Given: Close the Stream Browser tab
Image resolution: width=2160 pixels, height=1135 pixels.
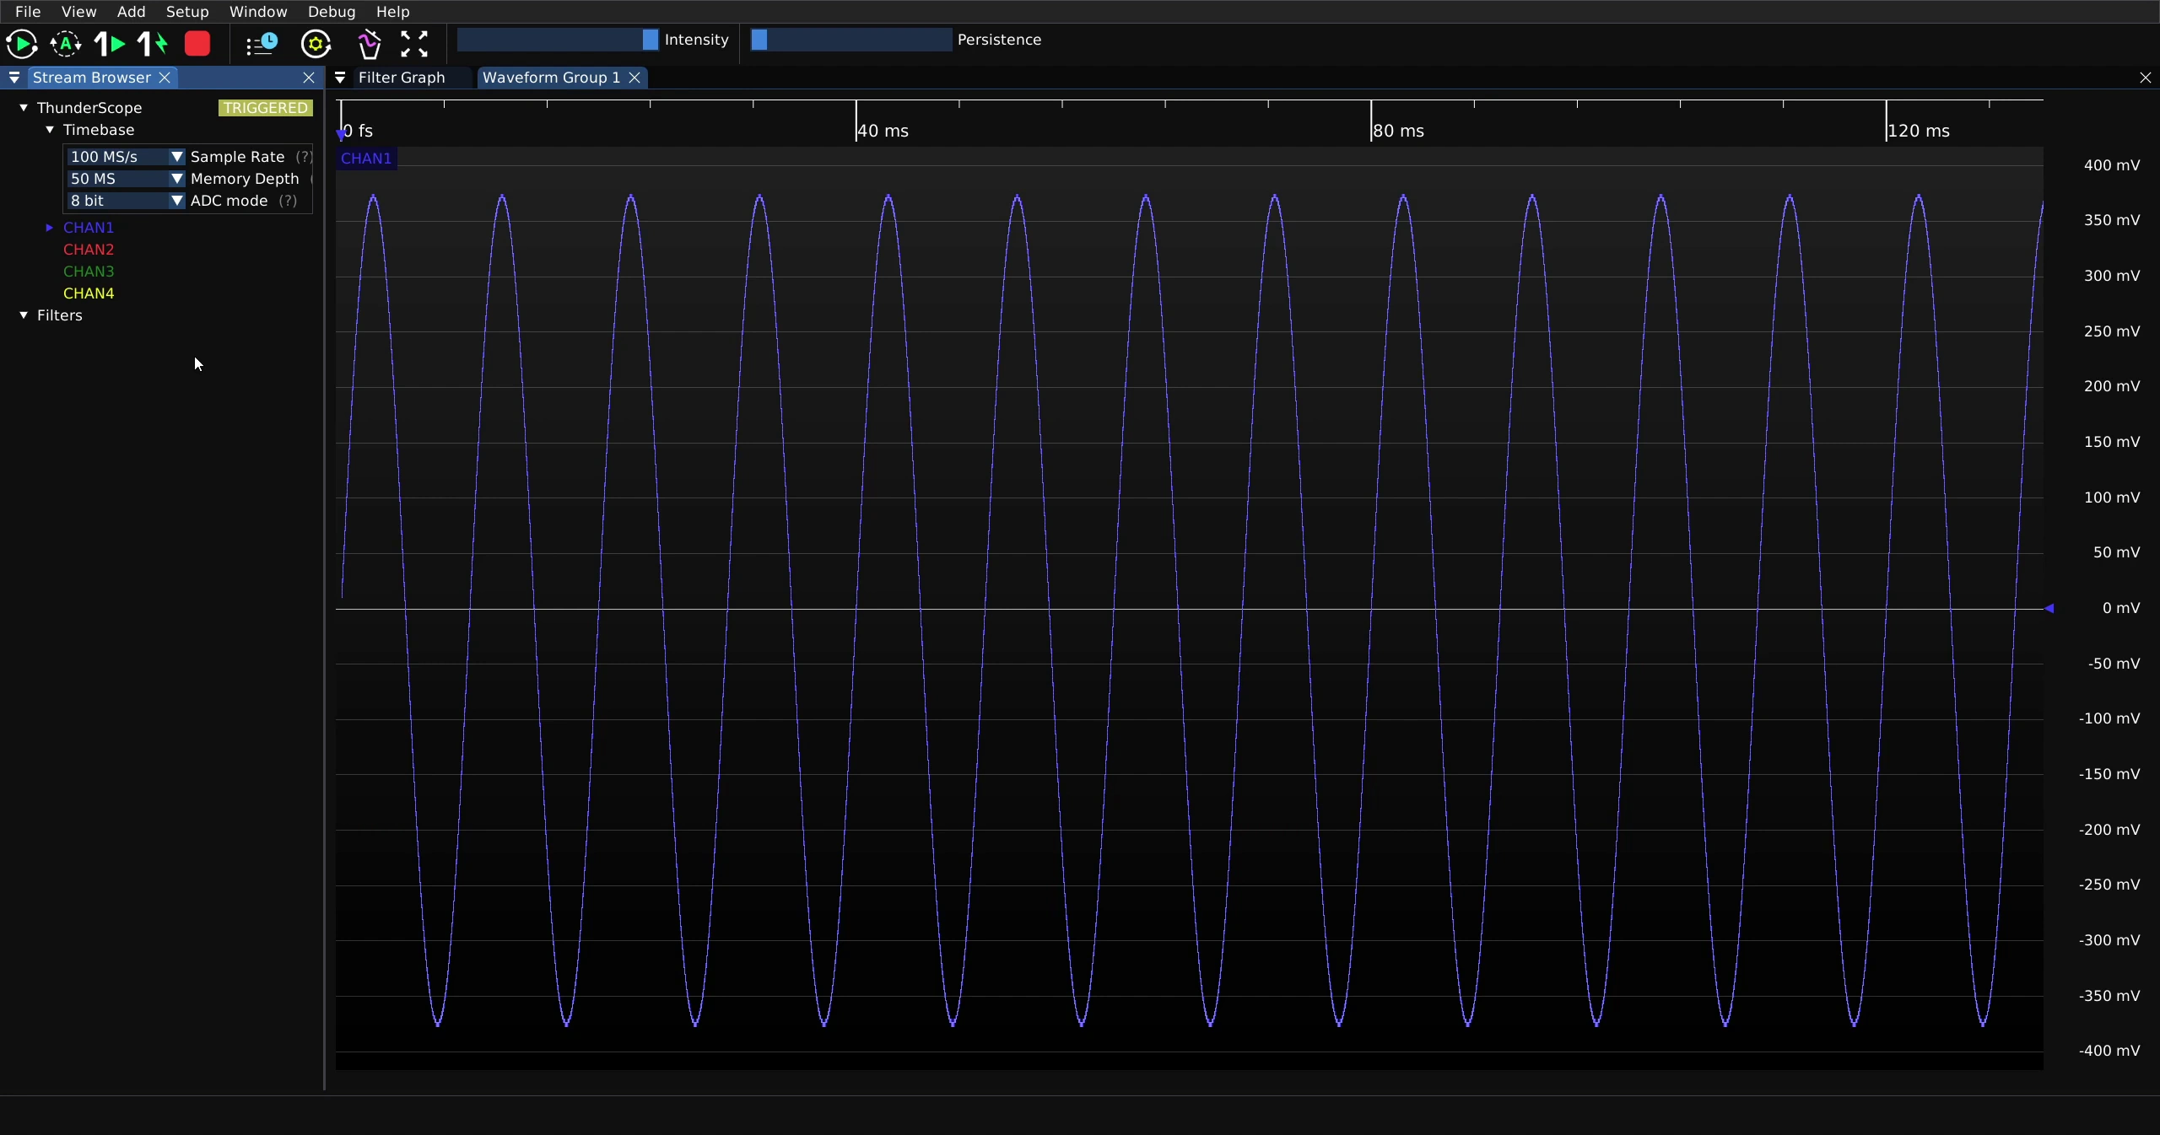Looking at the screenshot, I should tap(165, 78).
